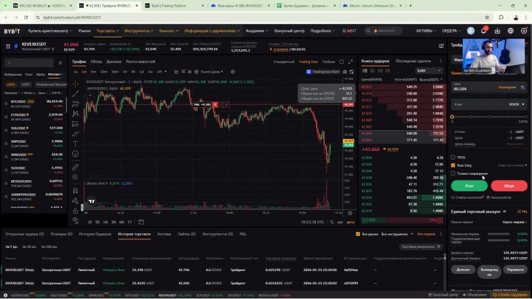Expand chart to fullscreen with arrows icon

[x=350, y=62]
